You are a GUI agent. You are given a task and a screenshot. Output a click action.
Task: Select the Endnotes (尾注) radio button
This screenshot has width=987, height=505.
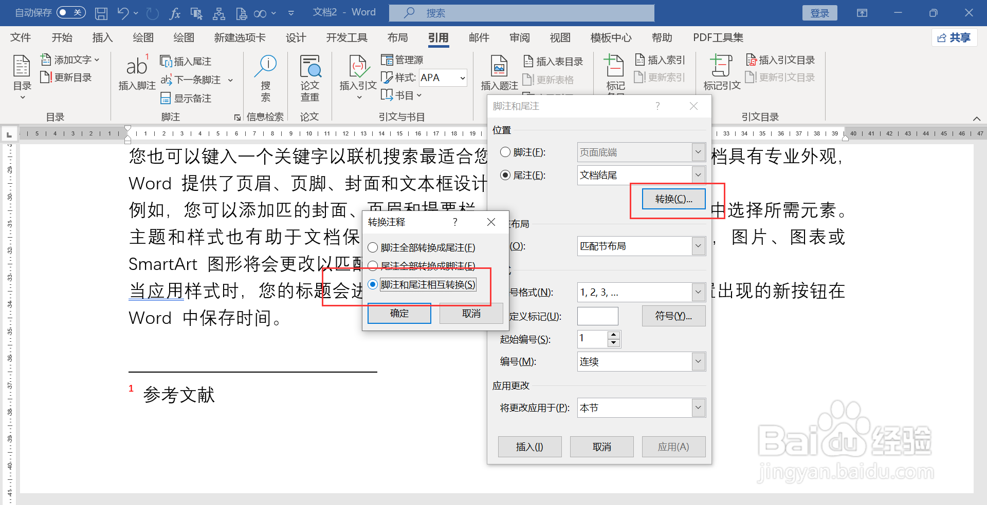505,175
